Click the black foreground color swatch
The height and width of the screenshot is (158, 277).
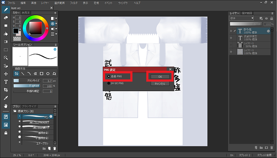[16, 31]
